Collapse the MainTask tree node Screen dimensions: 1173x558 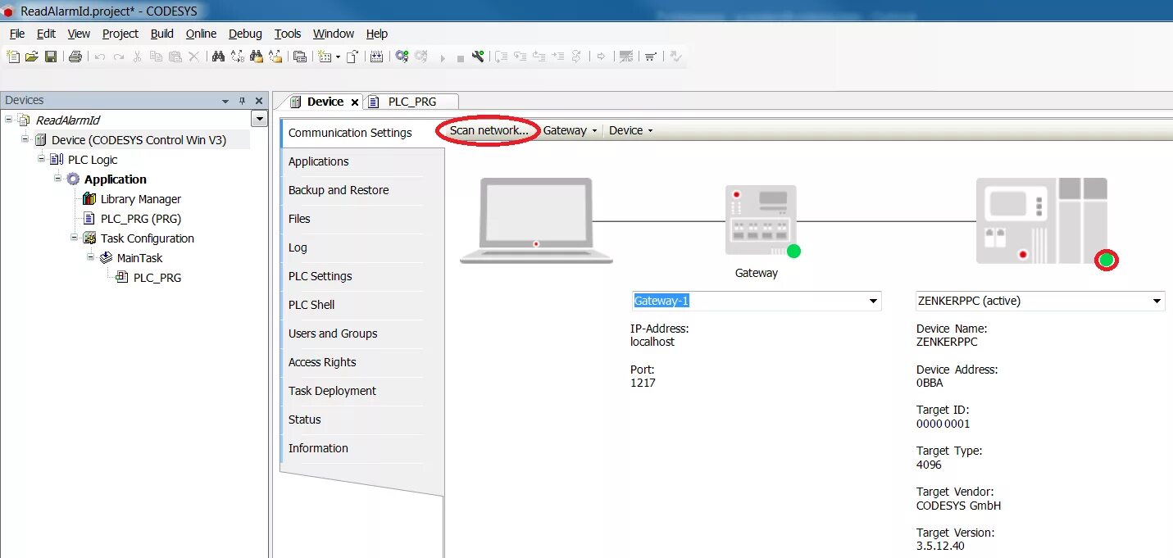(x=91, y=256)
